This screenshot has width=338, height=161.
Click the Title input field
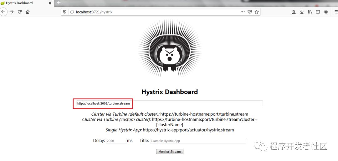tap(198, 141)
